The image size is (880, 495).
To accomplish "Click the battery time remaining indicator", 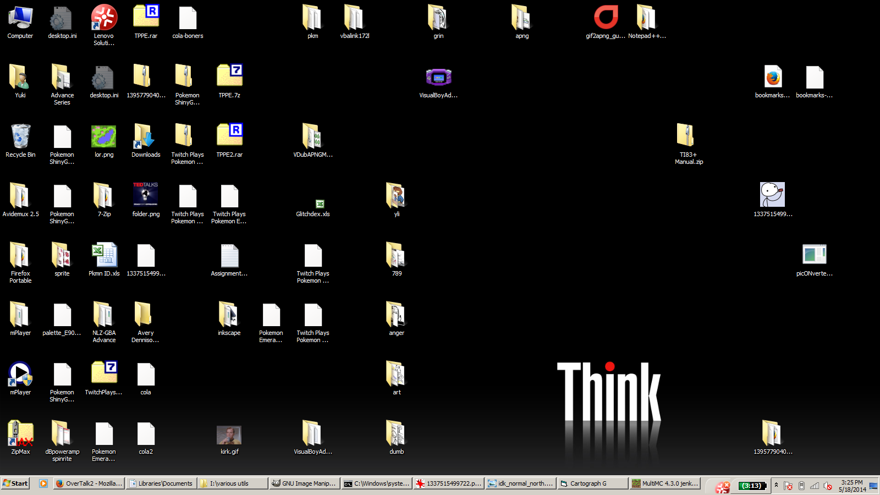I will pos(751,486).
